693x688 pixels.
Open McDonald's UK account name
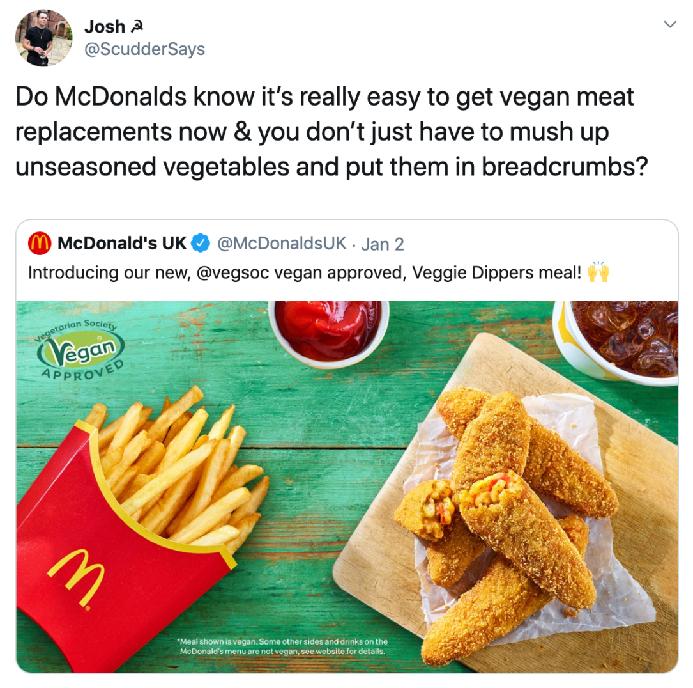[x=122, y=244]
